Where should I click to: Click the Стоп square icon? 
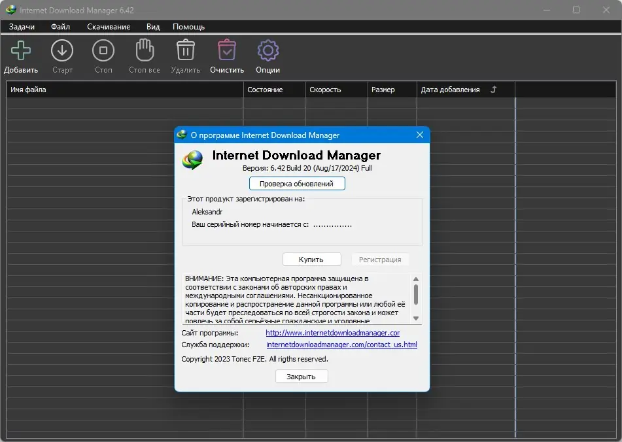(103, 50)
